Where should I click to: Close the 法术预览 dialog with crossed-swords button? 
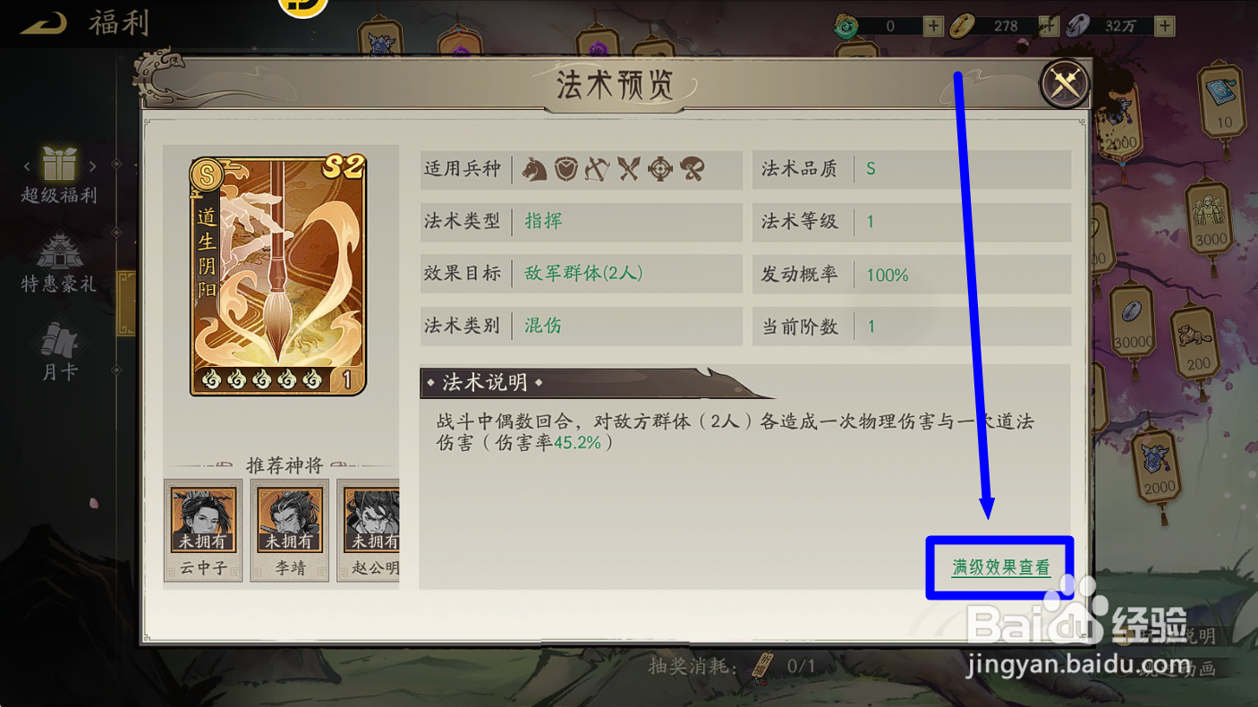click(x=1064, y=84)
